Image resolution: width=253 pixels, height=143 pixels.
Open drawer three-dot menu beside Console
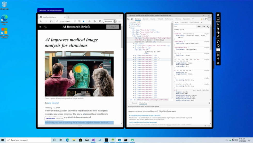click(129, 103)
